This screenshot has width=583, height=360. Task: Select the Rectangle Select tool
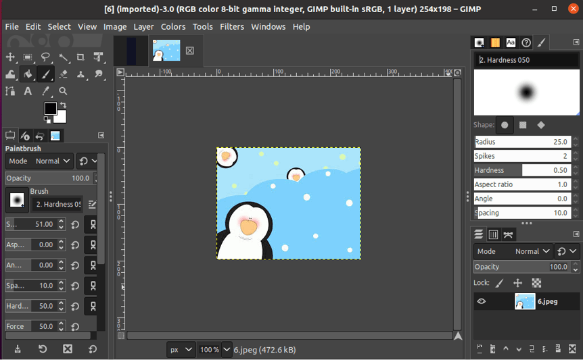28,57
